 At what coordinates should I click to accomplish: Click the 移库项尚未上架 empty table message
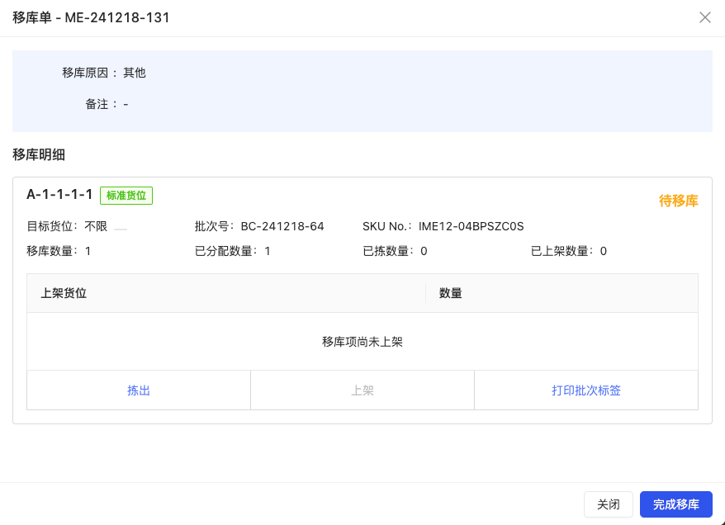coord(362,342)
